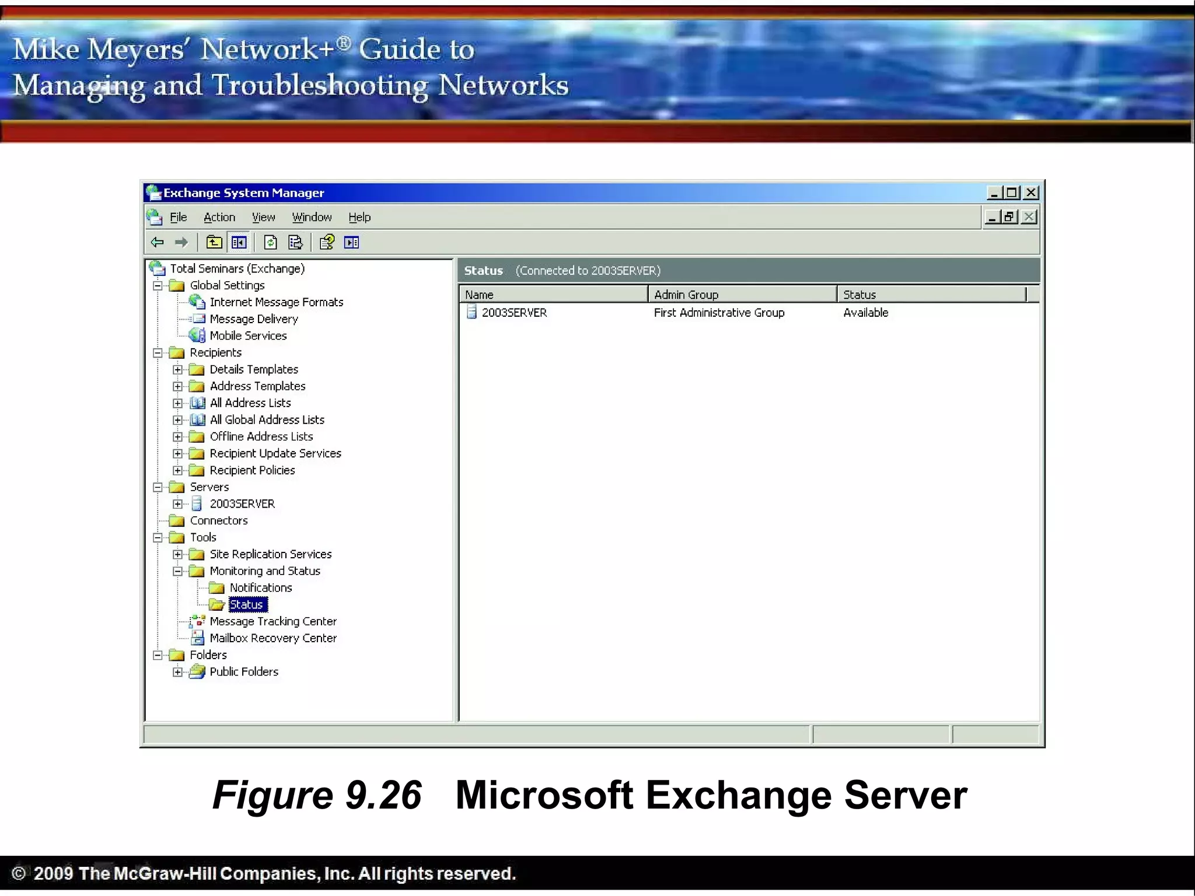This screenshot has width=1195, height=896.
Task: Click the Back arrow toolbar button
Action: tap(157, 242)
